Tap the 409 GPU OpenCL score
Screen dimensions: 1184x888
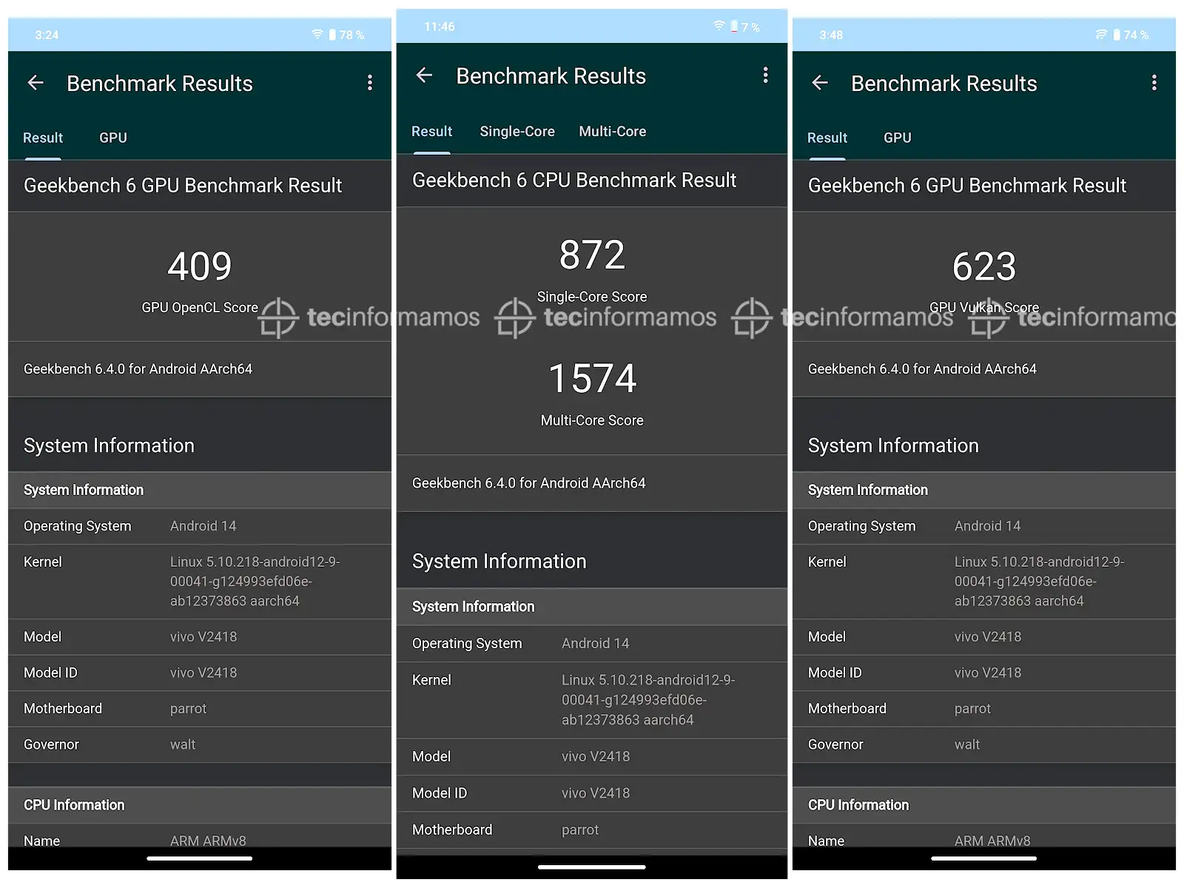click(x=200, y=266)
